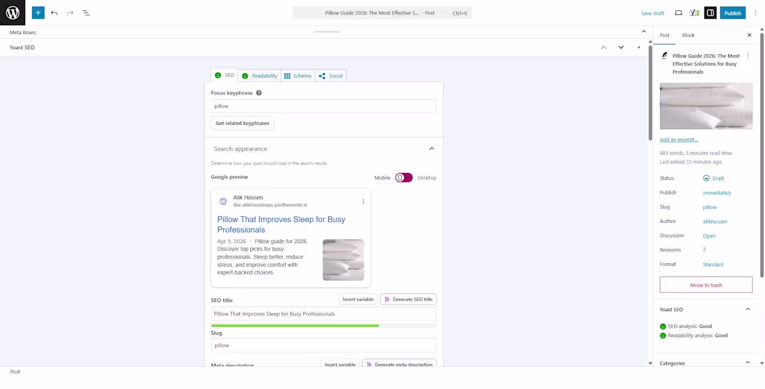The image size is (765, 389).
Task: Change publish time from Immediately
Action: (x=717, y=192)
